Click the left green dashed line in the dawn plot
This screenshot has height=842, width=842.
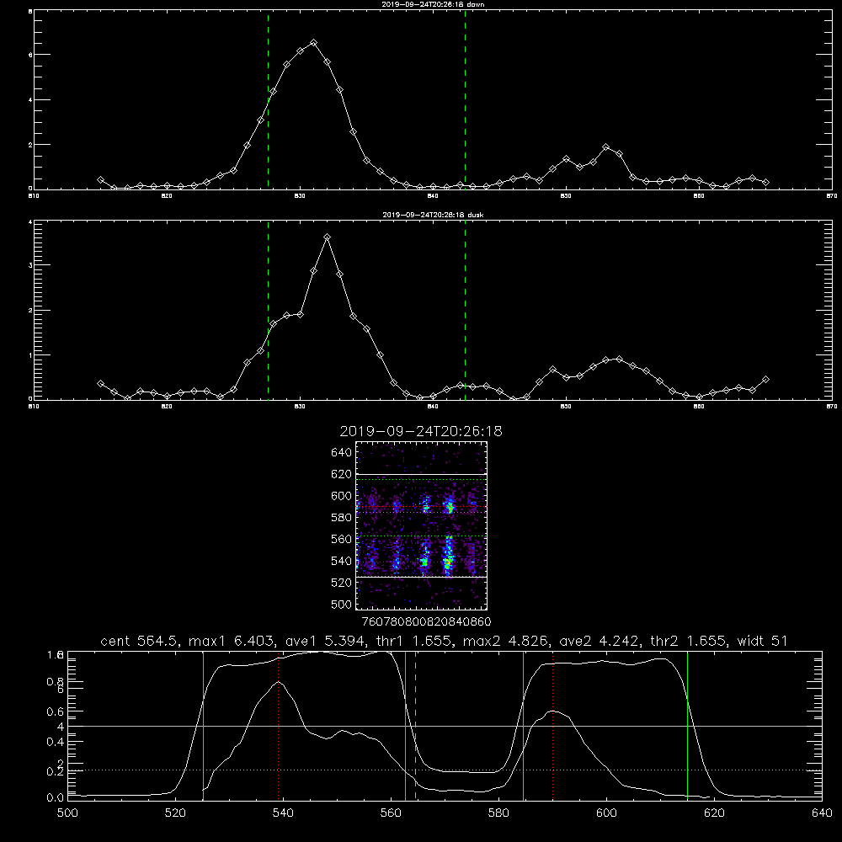tap(268, 100)
